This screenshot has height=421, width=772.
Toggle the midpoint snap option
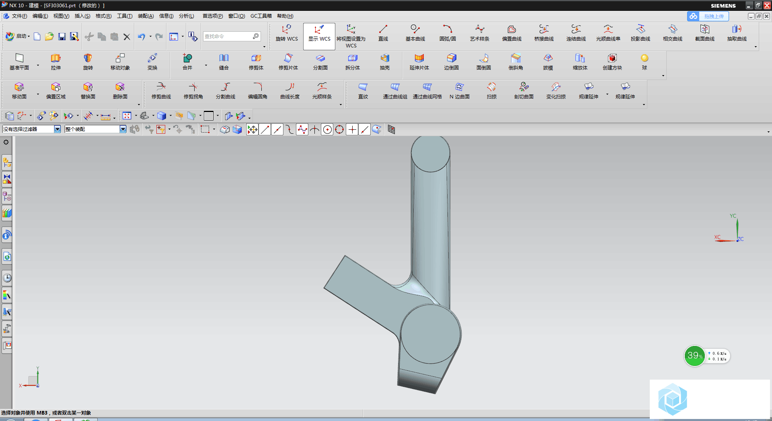click(277, 129)
